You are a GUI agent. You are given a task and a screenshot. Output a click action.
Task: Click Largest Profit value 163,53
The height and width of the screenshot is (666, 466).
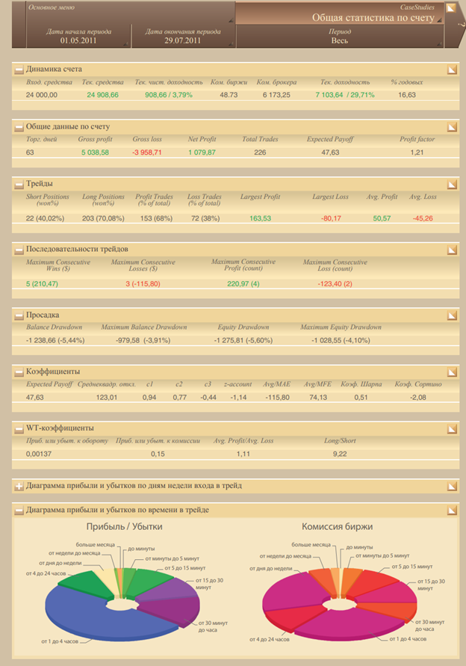[260, 218]
